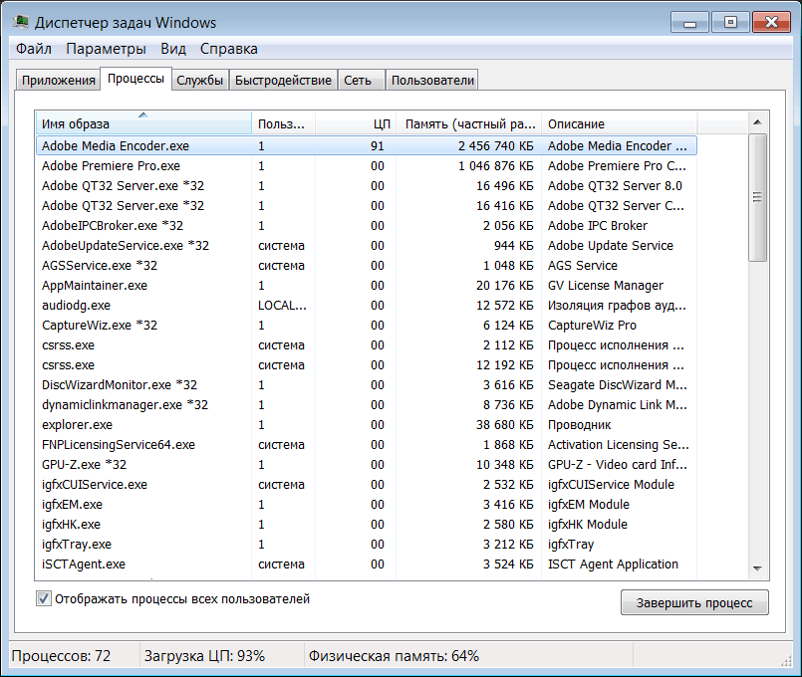802x677 pixels.
Task: Select the AGSService.exe *32 process
Action: 367,265
